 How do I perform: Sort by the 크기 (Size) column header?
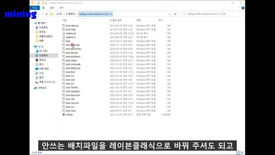(161, 20)
